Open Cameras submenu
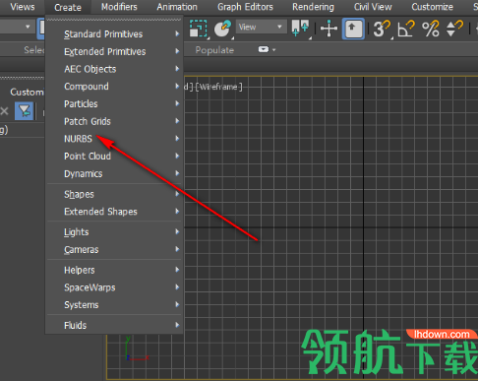This screenshot has width=478, height=381. (114, 249)
